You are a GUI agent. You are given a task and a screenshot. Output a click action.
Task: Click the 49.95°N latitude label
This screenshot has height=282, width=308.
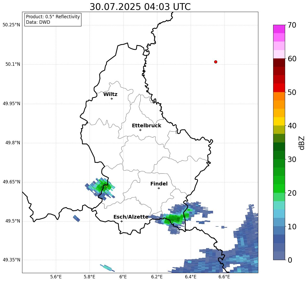[11, 104]
